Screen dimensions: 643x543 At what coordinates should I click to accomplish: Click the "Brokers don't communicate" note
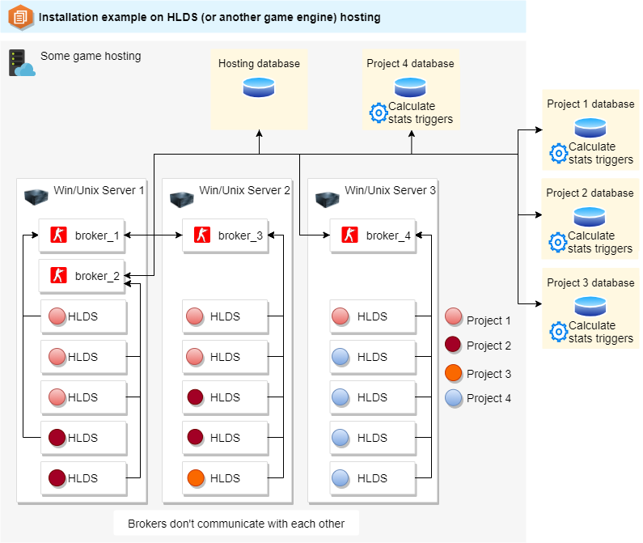[x=236, y=524]
